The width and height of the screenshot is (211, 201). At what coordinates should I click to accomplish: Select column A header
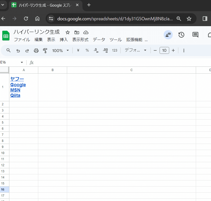coord(24,70)
